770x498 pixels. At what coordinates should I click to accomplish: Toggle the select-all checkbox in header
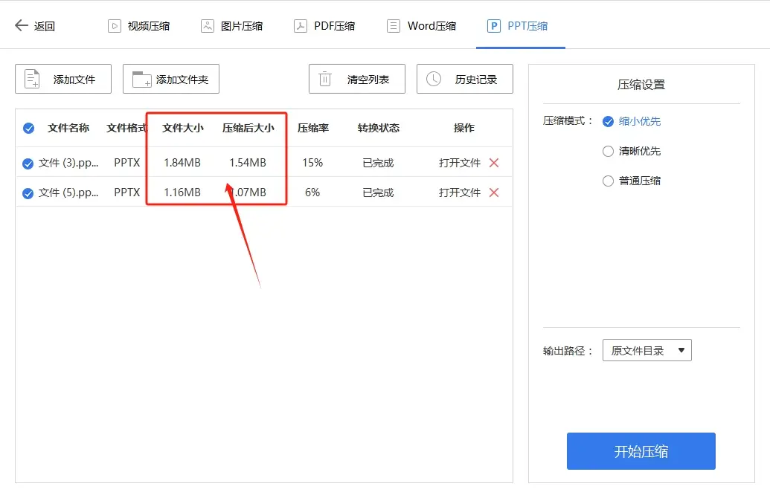point(28,127)
